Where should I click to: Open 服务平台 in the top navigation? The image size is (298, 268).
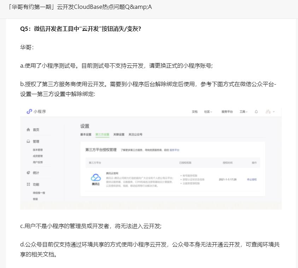(227, 112)
